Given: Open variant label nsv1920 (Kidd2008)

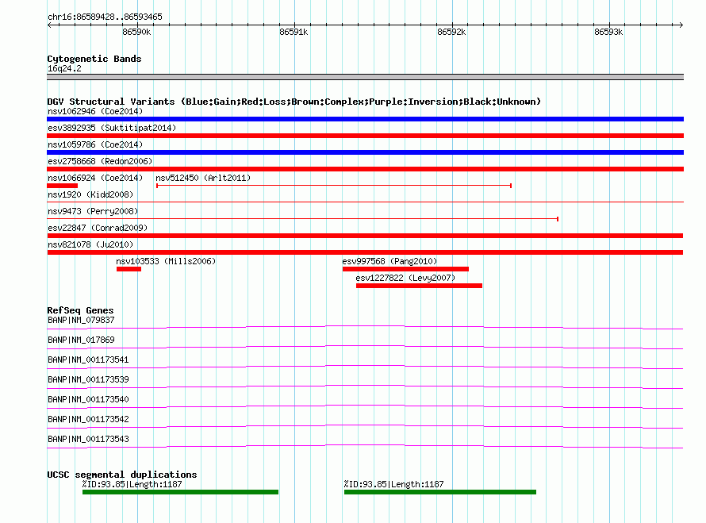Looking at the screenshot, I should pos(90,194).
